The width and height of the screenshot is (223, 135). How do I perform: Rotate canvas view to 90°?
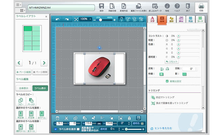click(128, 19)
